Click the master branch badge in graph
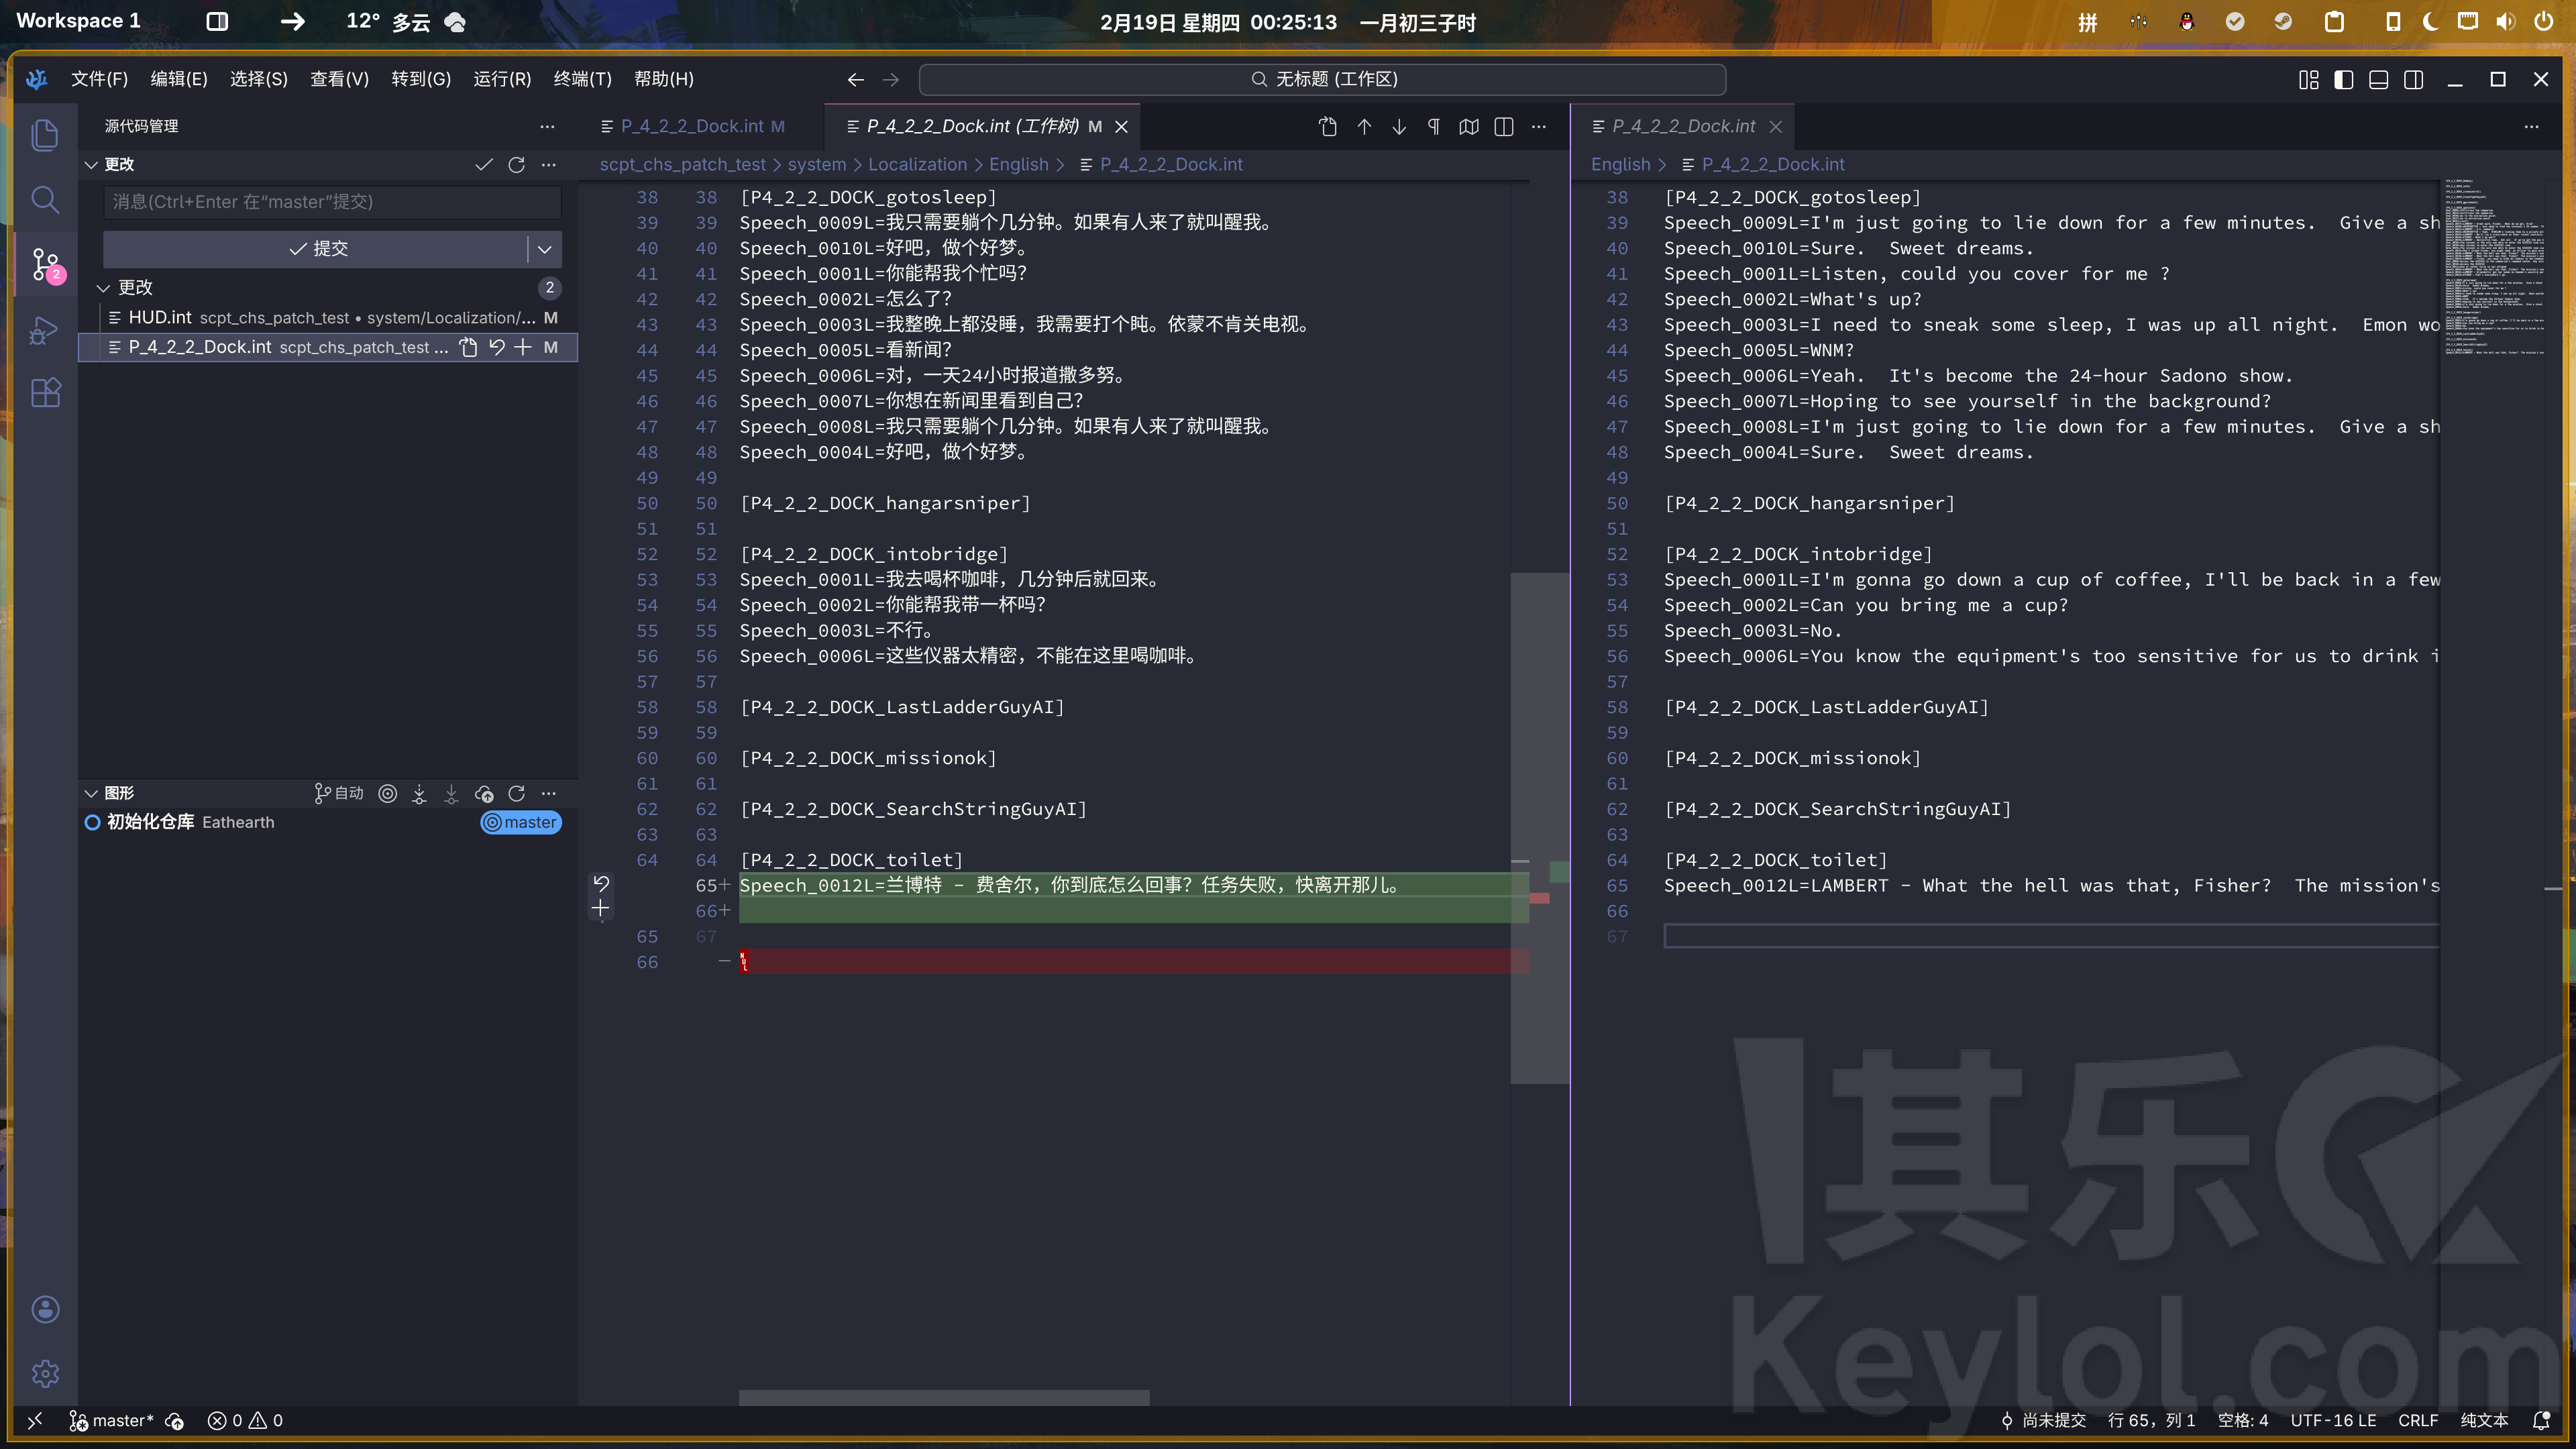The width and height of the screenshot is (2576, 1449). [521, 822]
